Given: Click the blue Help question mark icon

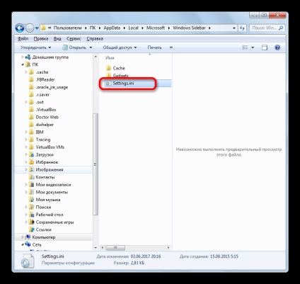Looking at the screenshot, I should (277, 47).
